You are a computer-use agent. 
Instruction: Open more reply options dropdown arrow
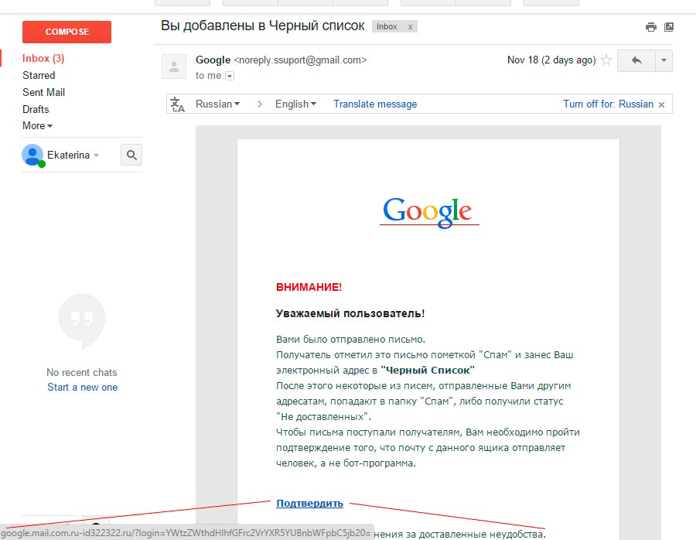pyautogui.click(x=664, y=60)
